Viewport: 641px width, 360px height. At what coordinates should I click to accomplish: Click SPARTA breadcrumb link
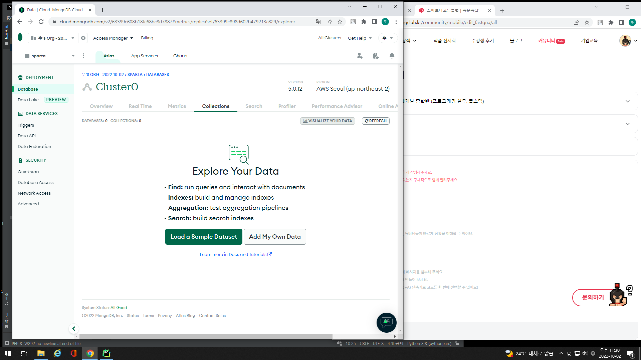pos(135,75)
